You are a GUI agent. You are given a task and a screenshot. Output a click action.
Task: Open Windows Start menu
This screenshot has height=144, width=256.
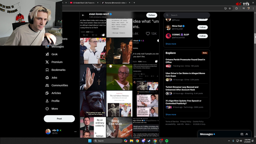tap(90, 141)
